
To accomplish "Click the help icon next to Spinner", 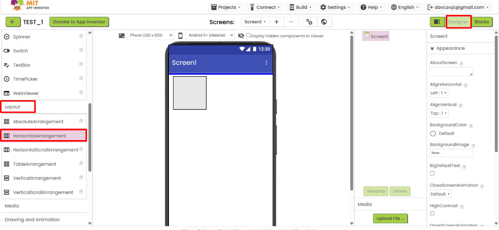I will point(81,36).
